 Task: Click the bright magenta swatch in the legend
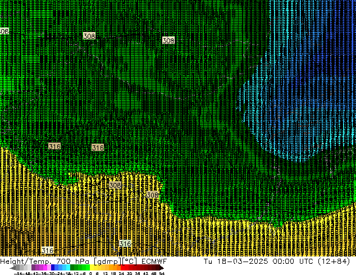pos(45,268)
